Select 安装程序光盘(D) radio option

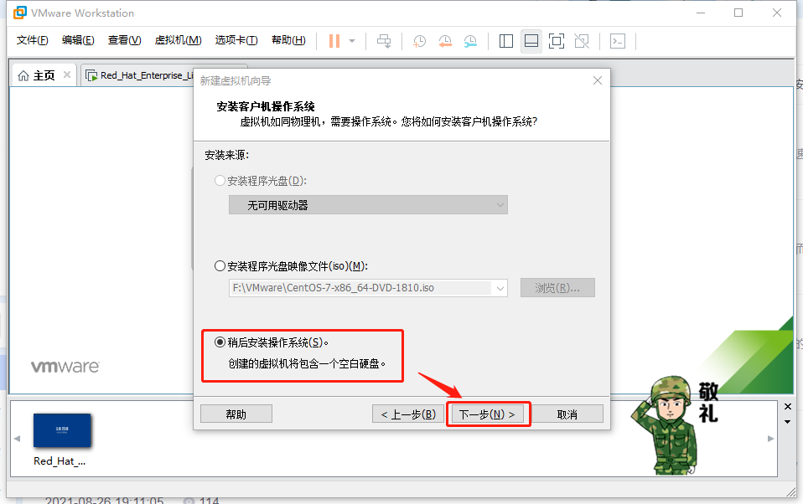click(220, 181)
